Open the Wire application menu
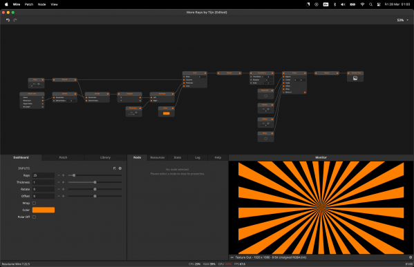This screenshot has width=414, height=267. (17, 4)
